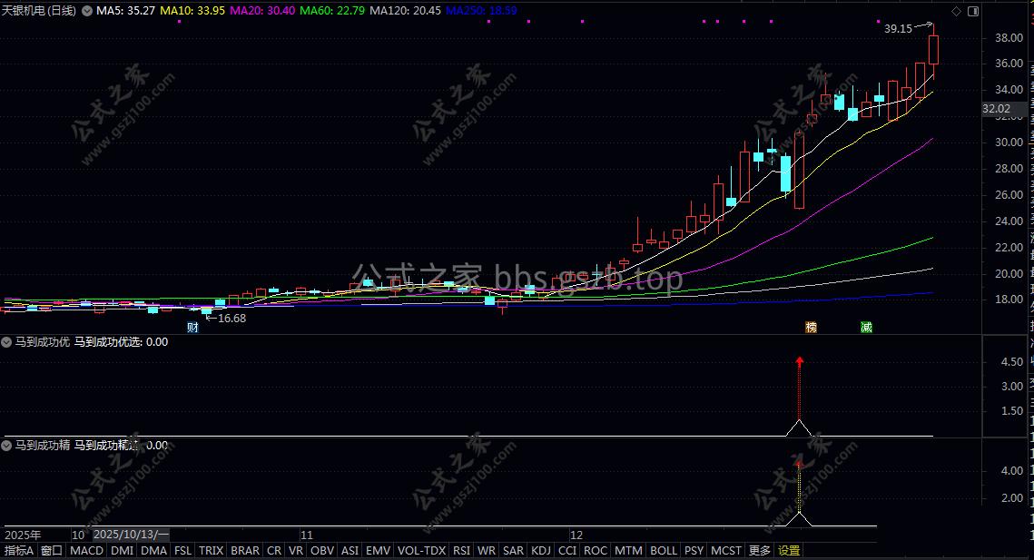Open the ASI indicator tab
Screen dimensions: 1034x560
pyautogui.click(x=350, y=551)
